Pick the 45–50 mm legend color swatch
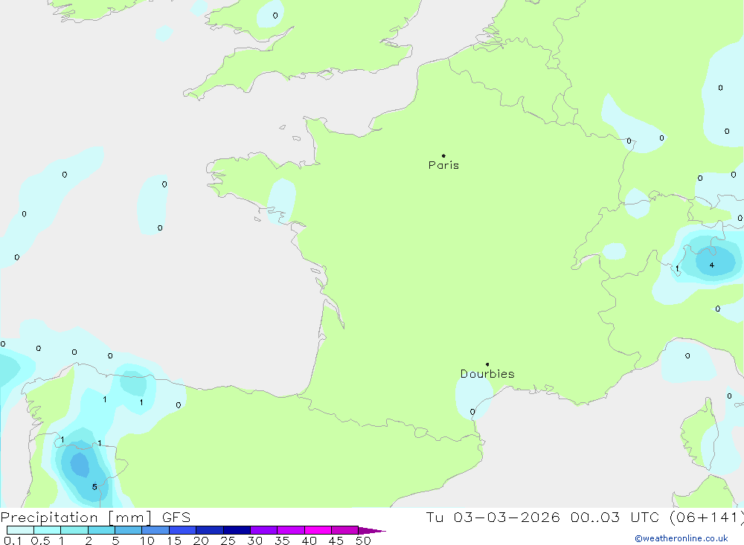The image size is (744, 545). click(345, 530)
